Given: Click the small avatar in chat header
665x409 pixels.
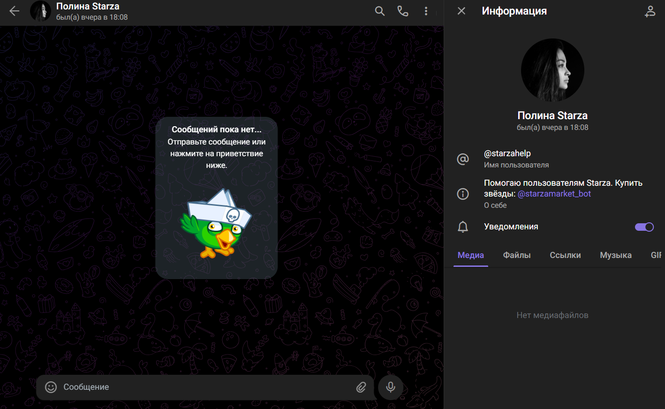Looking at the screenshot, I should (x=40, y=11).
